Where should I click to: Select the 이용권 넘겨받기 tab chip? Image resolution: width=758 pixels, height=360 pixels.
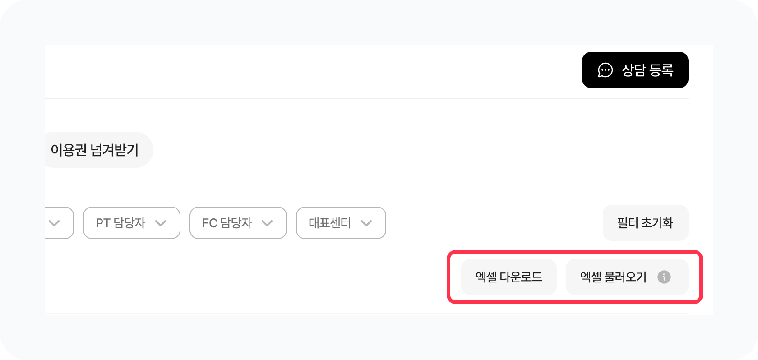pyautogui.click(x=95, y=150)
